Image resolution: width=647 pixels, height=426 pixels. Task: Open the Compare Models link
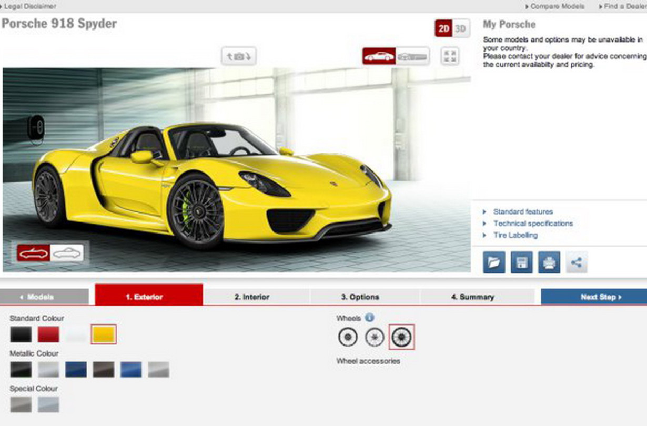(x=557, y=6)
